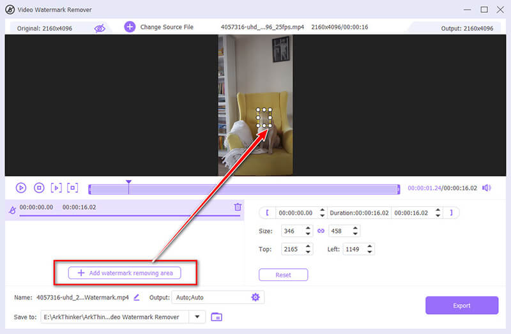Screen dimensions: 511x334
Task: Click the Export button
Action: (462, 305)
